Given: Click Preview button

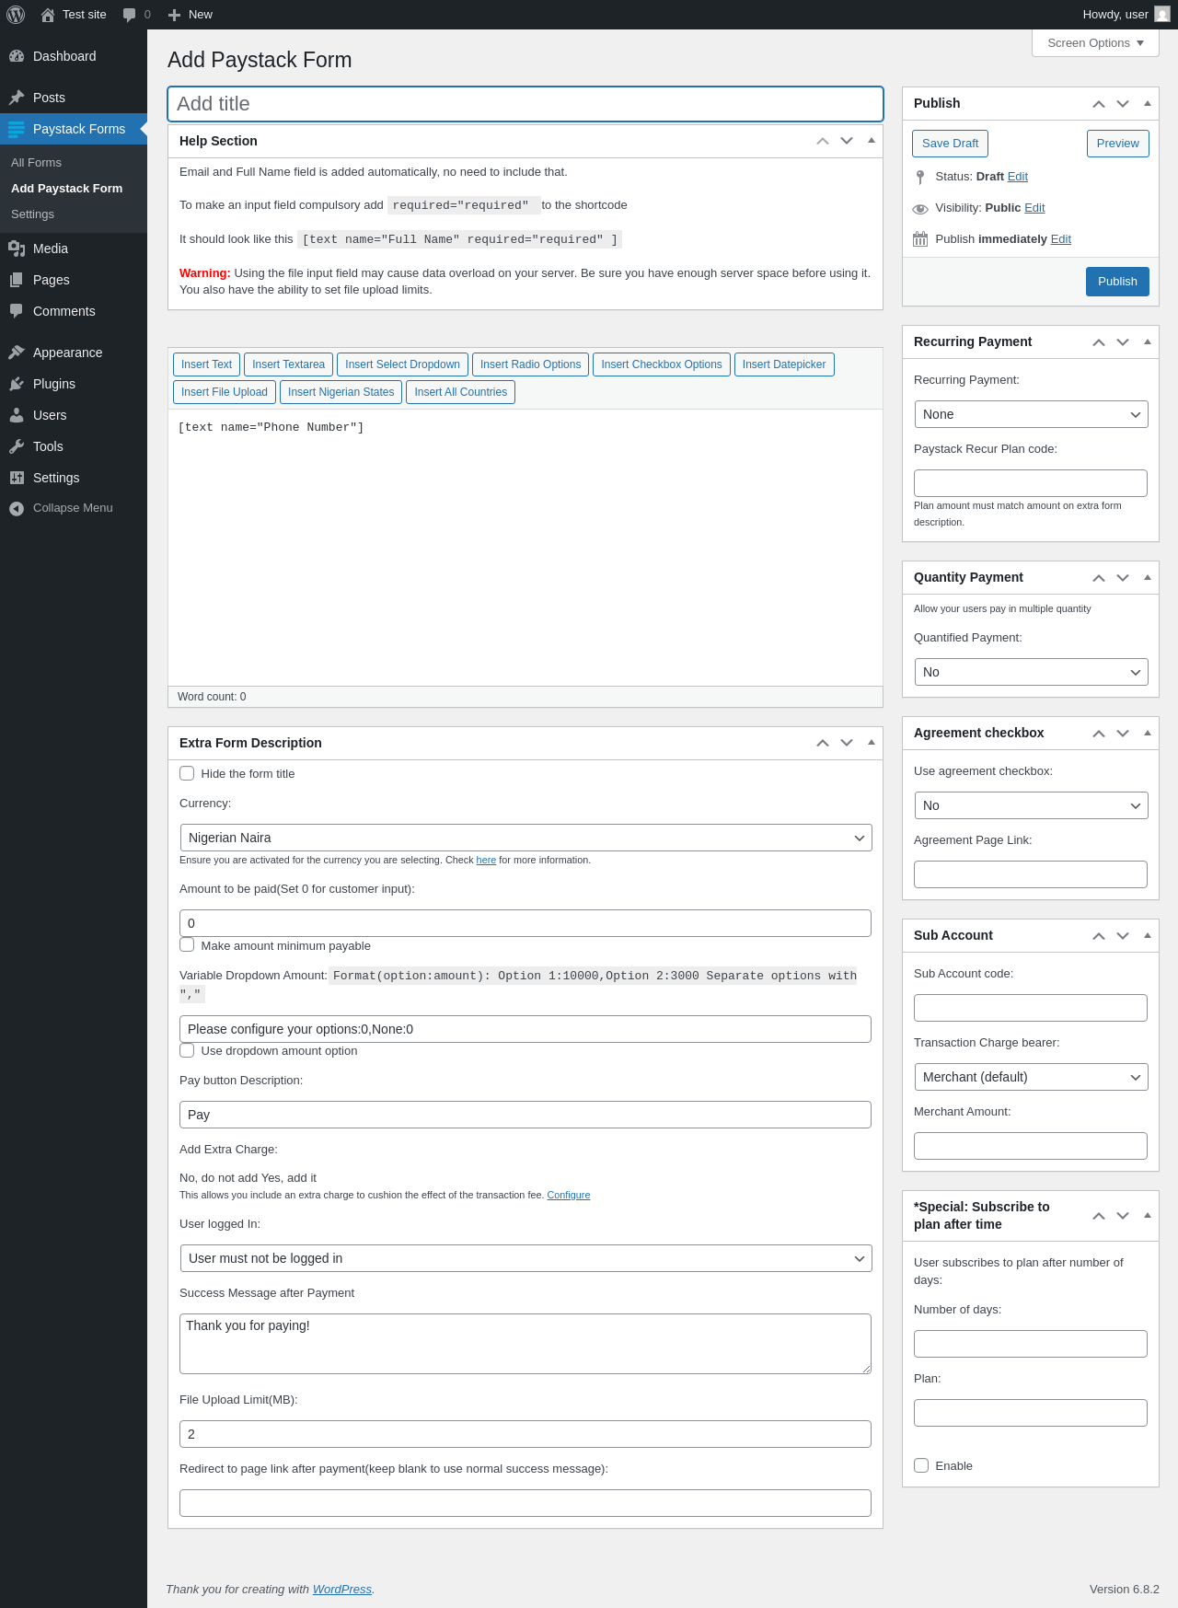Looking at the screenshot, I should point(1117,144).
